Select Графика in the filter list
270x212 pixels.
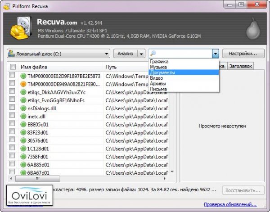tap(184, 62)
